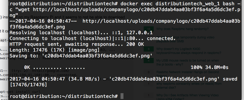Open the x264 Codec artifacts question link
The height and width of the screenshot is (100, 244).
point(187,97)
